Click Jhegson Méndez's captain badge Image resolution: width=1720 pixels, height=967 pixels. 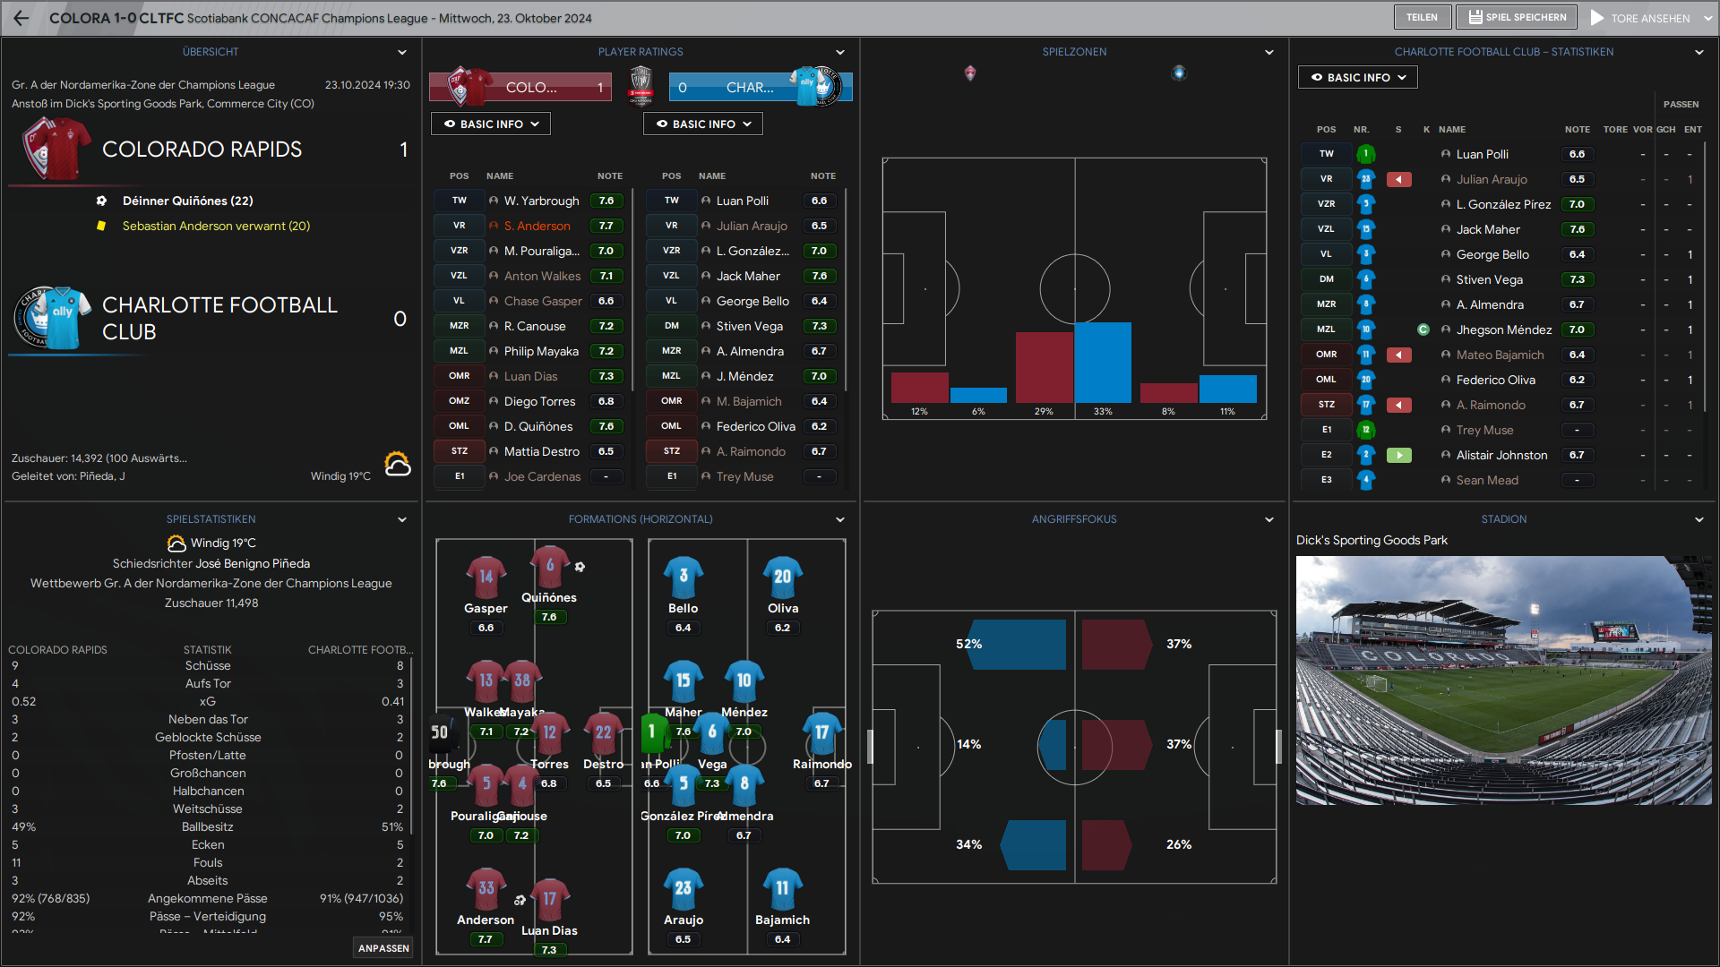point(1423,330)
